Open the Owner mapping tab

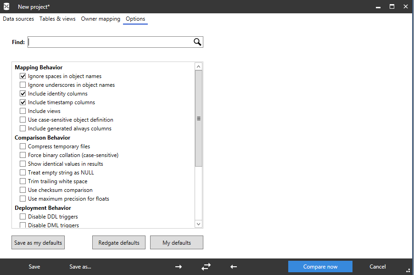(101, 19)
